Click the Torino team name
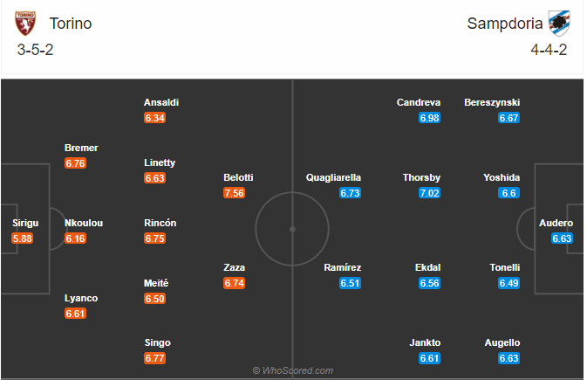Image resolution: width=587 pixels, height=380 pixels. coord(71,24)
